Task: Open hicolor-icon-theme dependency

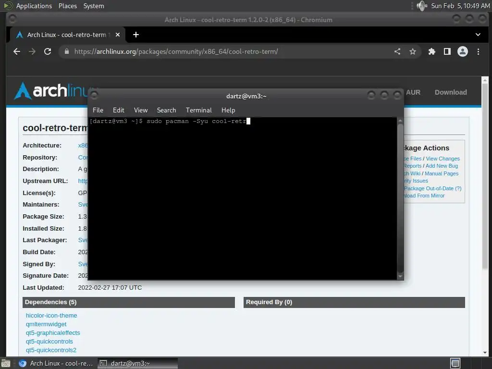Action: [x=51, y=315]
